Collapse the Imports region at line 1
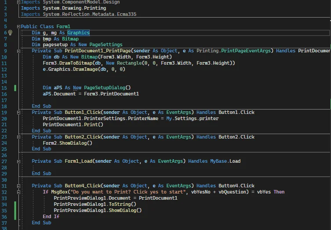331x230 pixels. (x=18, y=2)
